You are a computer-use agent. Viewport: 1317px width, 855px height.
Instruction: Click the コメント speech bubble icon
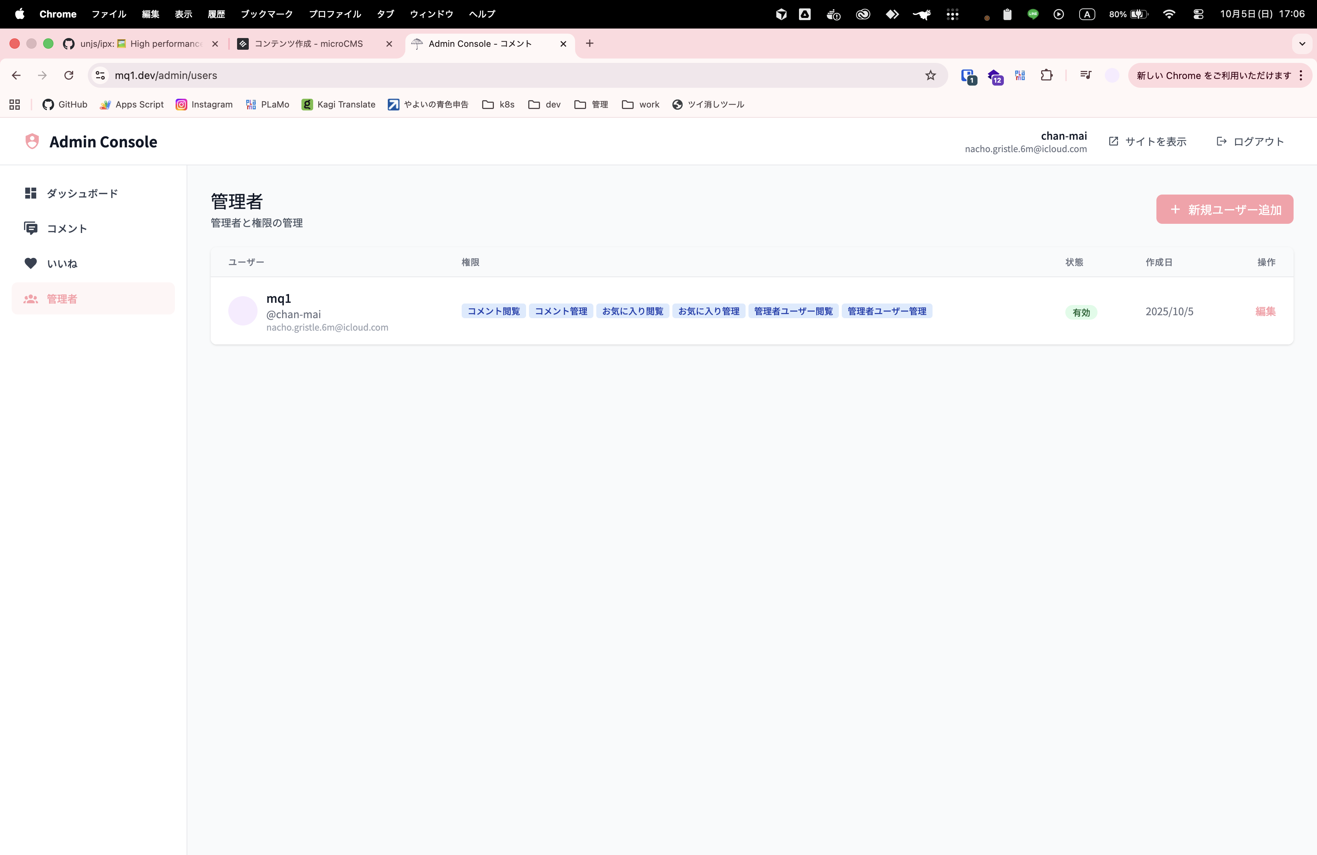tap(30, 228)
